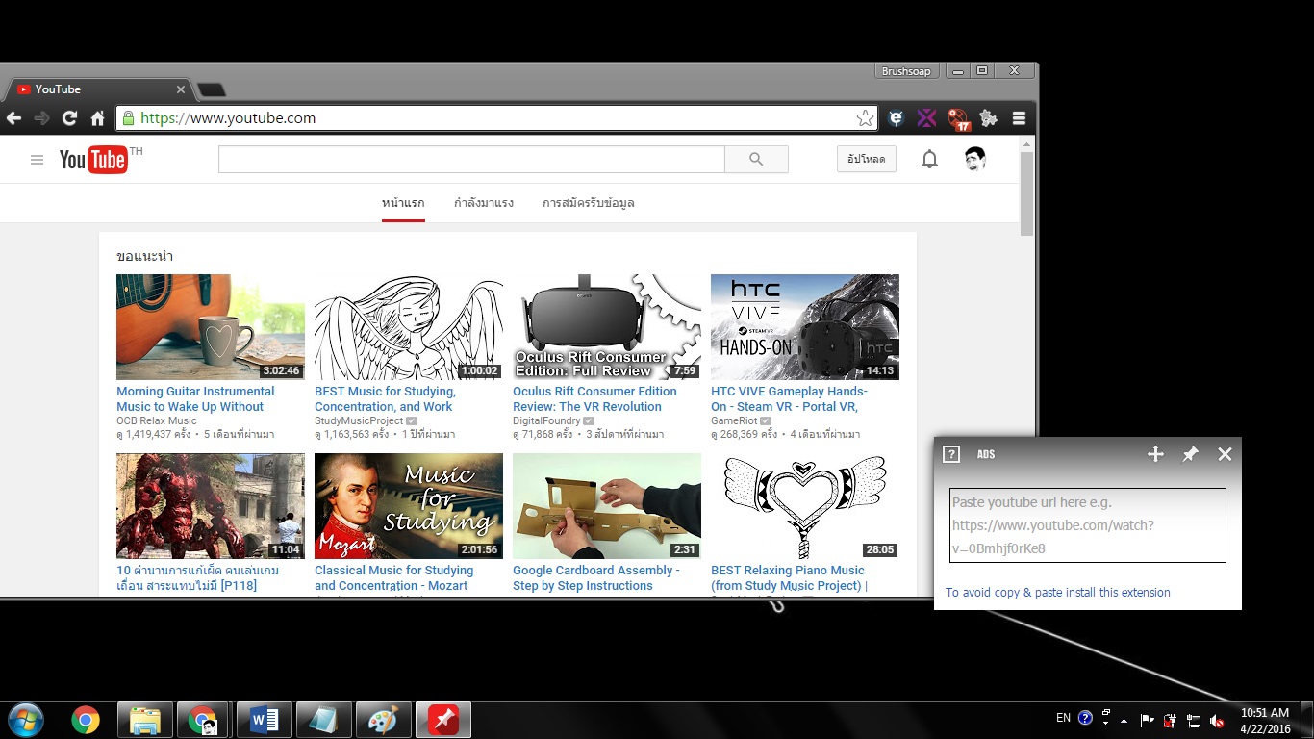Click the red extension icon with 17 badge
Image resolution: width=1314 pixels, height=739 pixels.
point(958,118)
